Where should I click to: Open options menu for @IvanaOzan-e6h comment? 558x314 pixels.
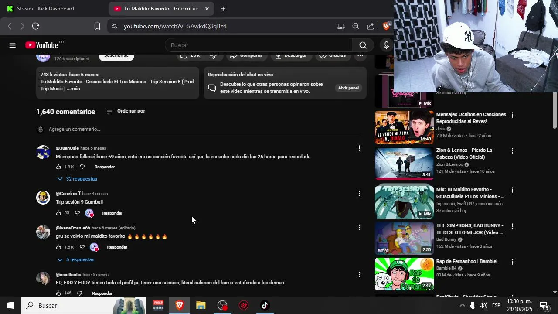[x=359, y=228]
